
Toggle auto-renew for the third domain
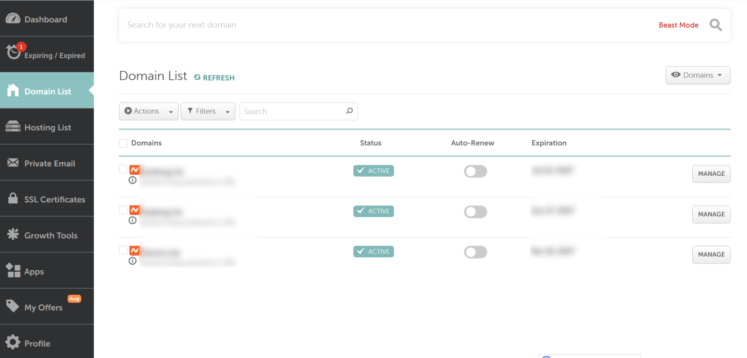pos(475,252)
